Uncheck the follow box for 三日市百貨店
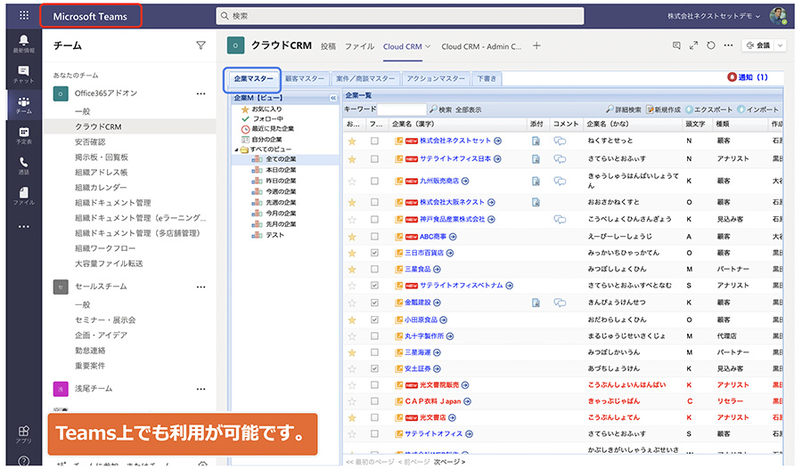This screenshot has width=802, height=469. point(374,253)
